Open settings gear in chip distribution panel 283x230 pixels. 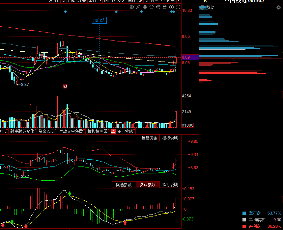click(x=278, y=7)
